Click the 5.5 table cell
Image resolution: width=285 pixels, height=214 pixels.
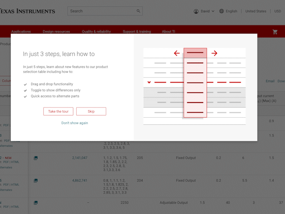tap(244, 181)
